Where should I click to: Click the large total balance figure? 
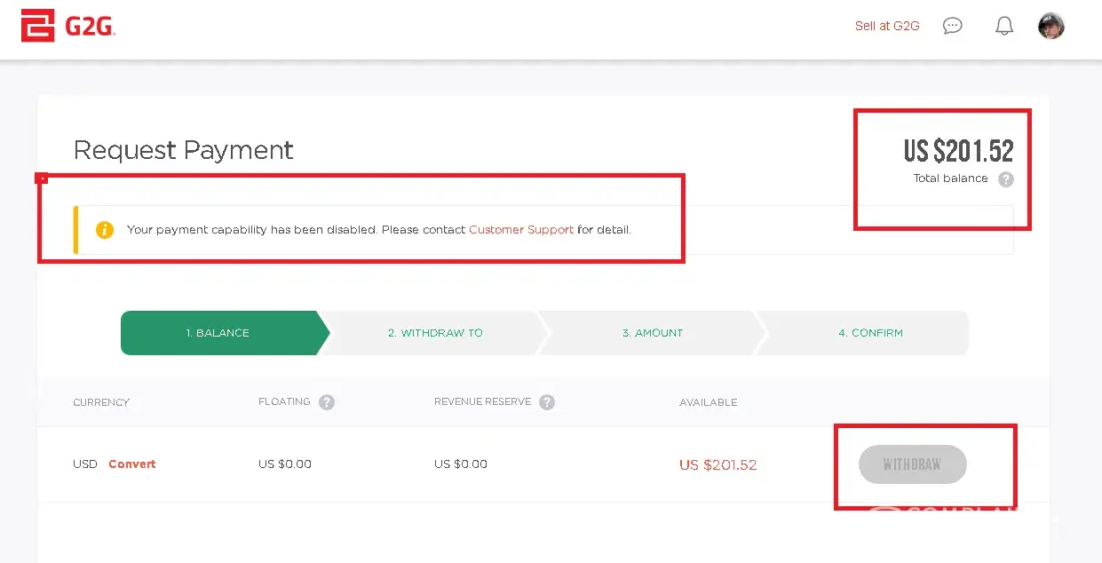958,152
